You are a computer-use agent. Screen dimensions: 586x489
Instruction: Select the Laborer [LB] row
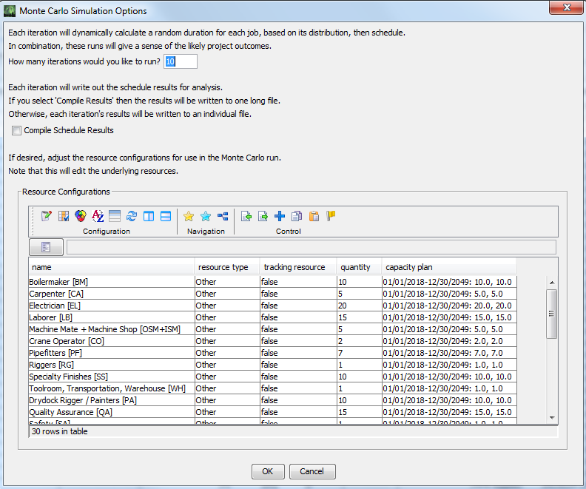point(273,317)
